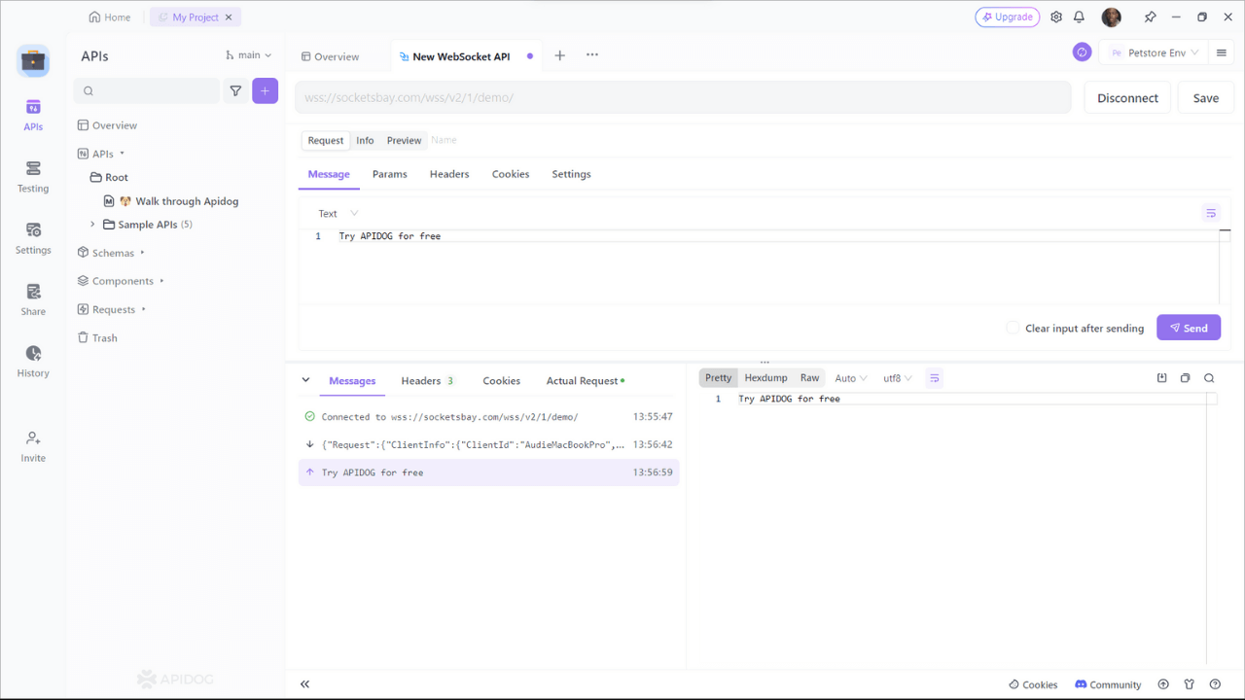Expand the Sample APIs folder
This screenshot has width=1245, height=700.
point(93,225)
